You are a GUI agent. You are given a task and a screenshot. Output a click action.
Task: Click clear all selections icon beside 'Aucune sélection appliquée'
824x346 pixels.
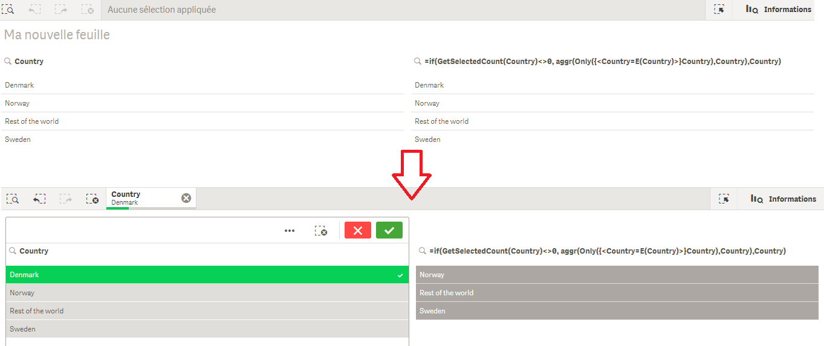tap(87, 10)
